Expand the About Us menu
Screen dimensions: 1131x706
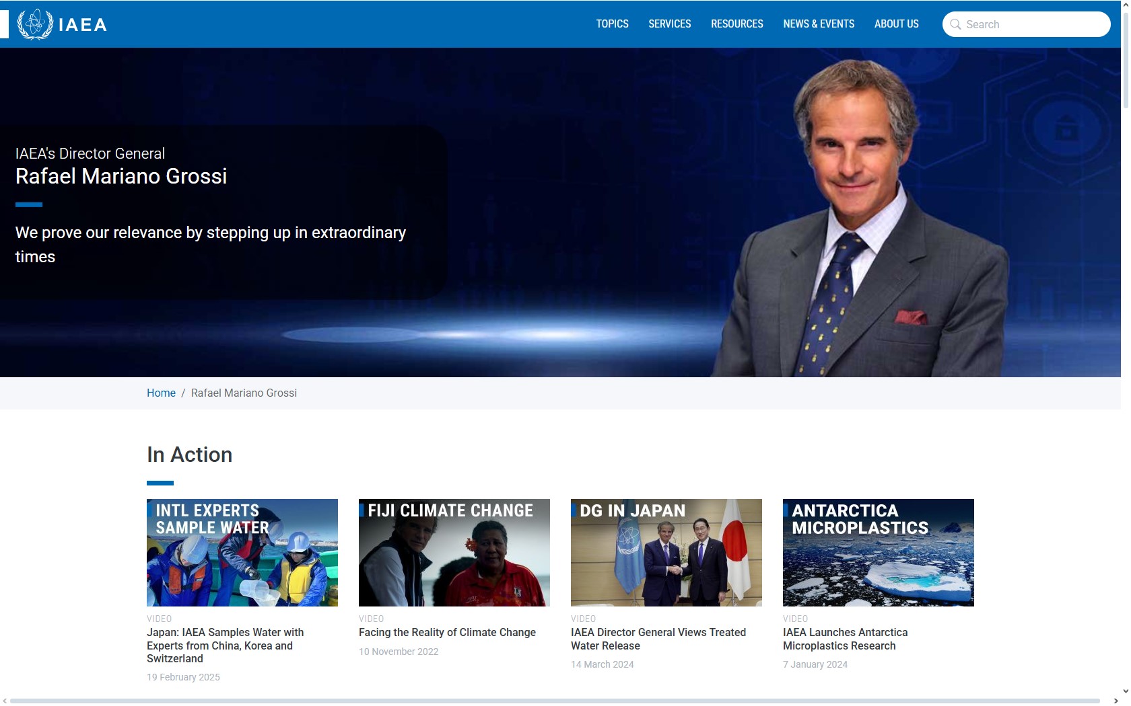(896, 24)
